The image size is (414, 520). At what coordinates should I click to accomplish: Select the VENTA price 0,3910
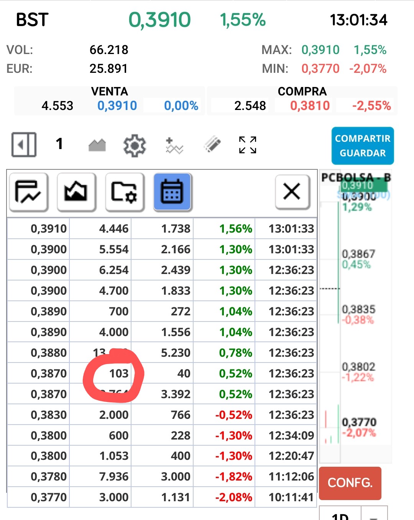point(117,105)
